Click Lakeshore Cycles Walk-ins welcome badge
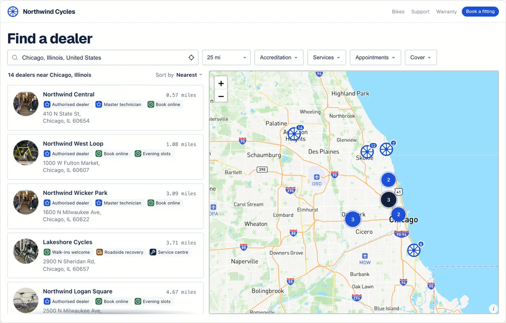The width and height of the screenshot is (506, 323). pyautogui.click(x=67, y=252)
